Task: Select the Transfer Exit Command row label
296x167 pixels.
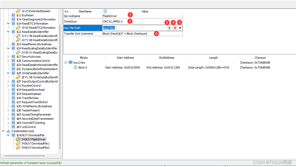Action: [x=83, y=34]
